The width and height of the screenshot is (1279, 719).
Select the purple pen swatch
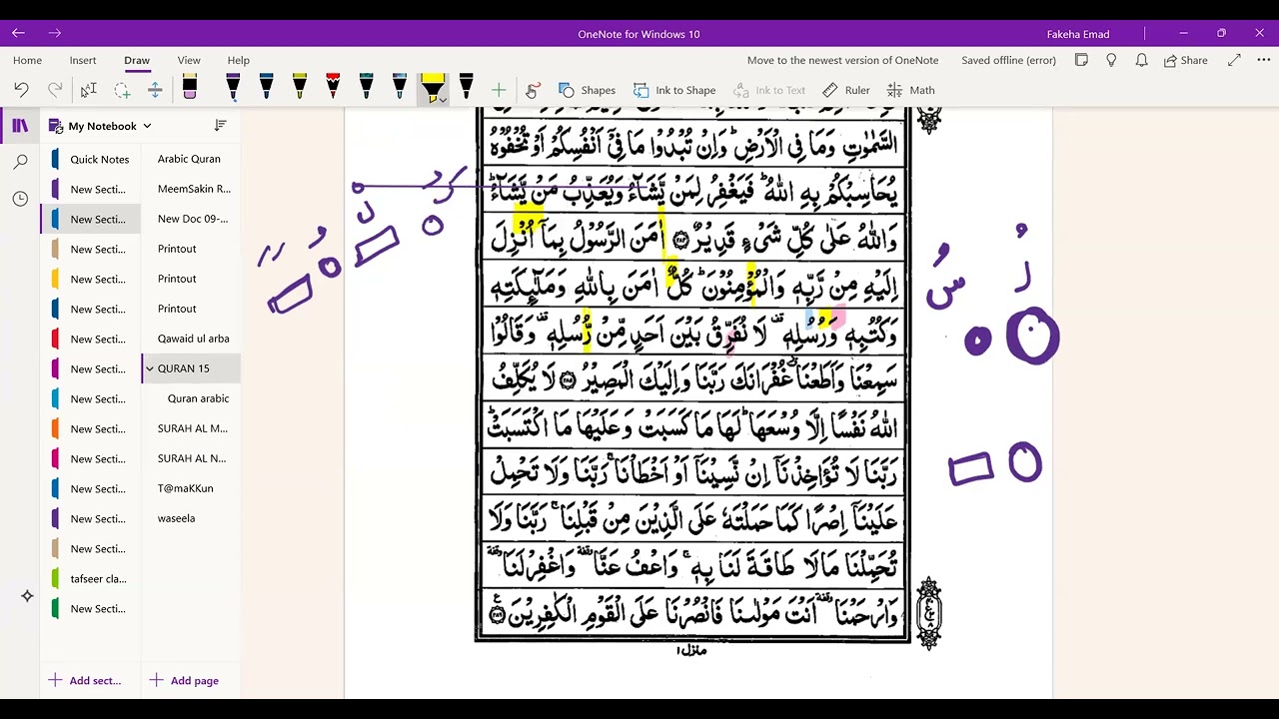pos(233,88)
